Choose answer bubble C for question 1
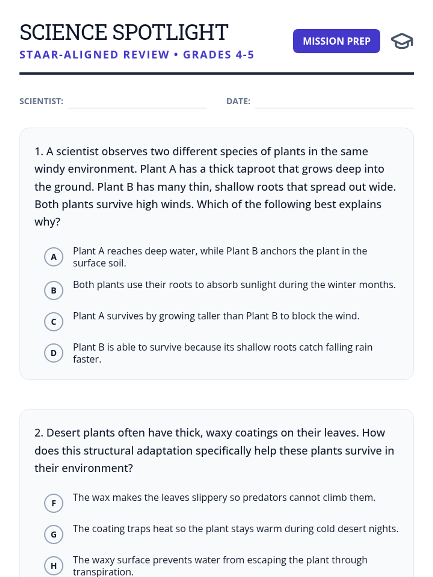 coord(54,322)
